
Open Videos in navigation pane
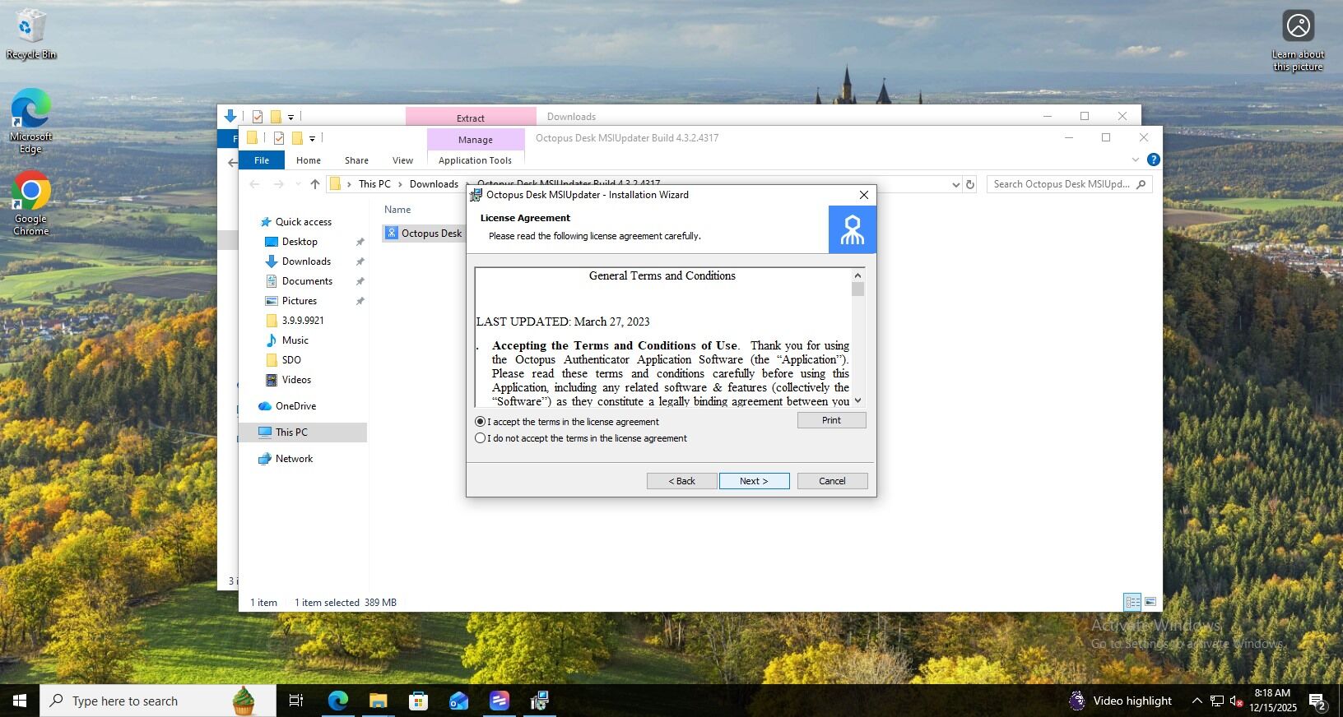pyautogui.click(x=296, y=380)
